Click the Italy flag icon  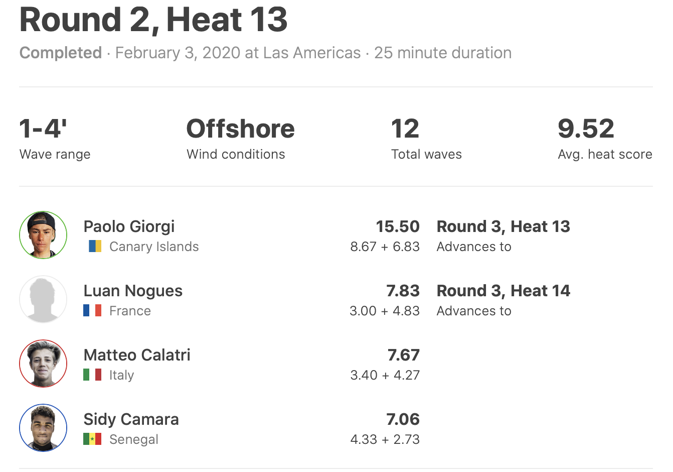click(x=92, y=375)
